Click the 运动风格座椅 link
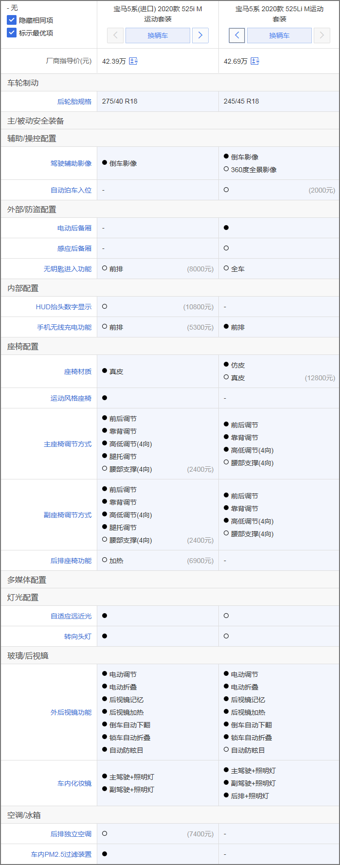The image size is (340, 865). point(71,398)
